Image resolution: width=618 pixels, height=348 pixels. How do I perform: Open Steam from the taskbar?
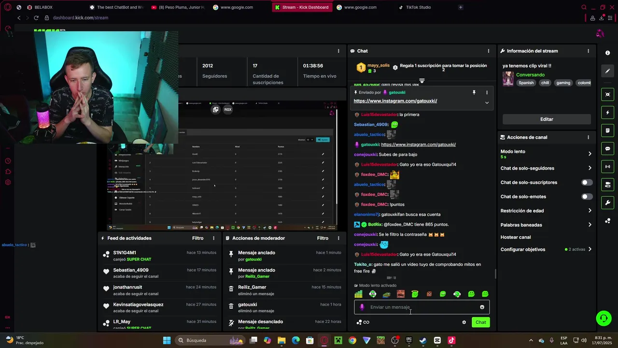[x=423, y=340]
